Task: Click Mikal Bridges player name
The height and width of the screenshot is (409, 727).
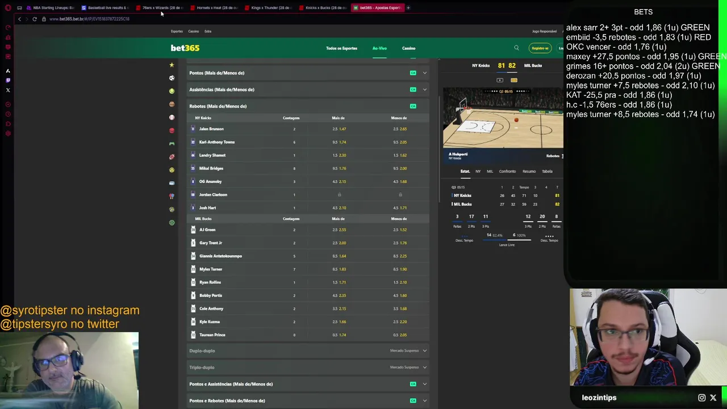Action: tap(211, 168)
